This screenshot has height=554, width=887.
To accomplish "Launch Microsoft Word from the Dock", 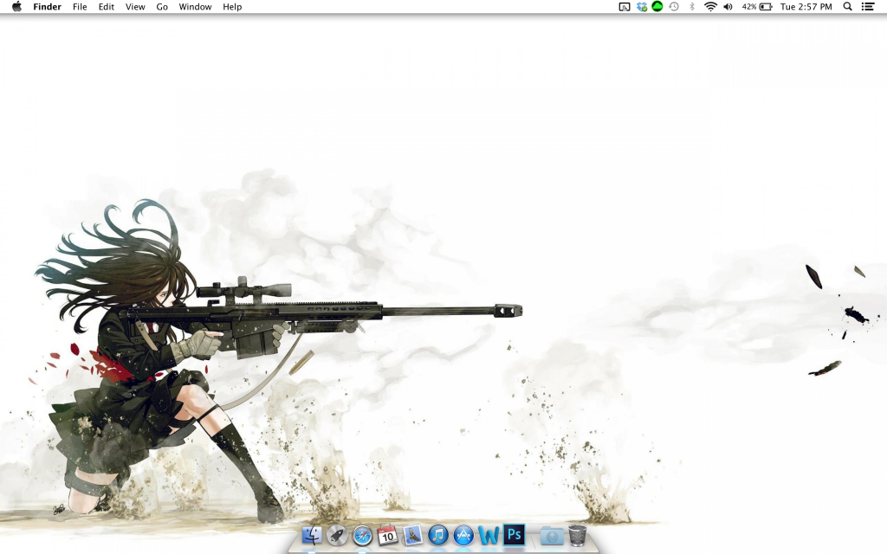I will click(489, 536).
